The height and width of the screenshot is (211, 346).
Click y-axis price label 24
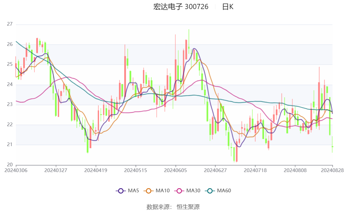point(10,84)
